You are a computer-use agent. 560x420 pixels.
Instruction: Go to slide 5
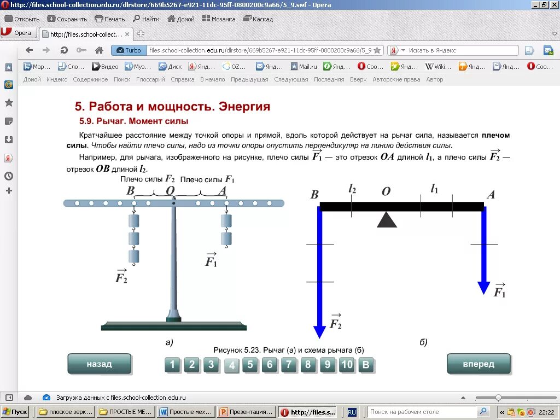250,365
